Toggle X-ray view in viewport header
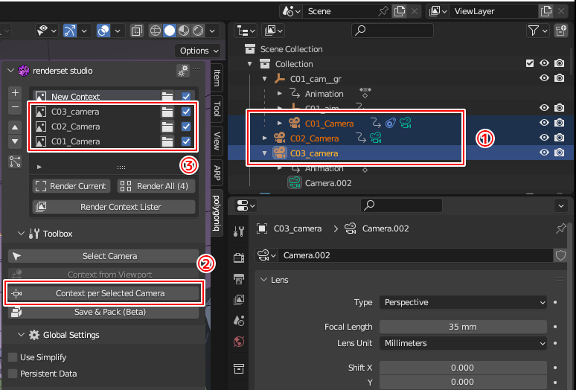Image resolution: width=576 pixels, height=390 pixels. pyautogui.click(x=137, y=31)
